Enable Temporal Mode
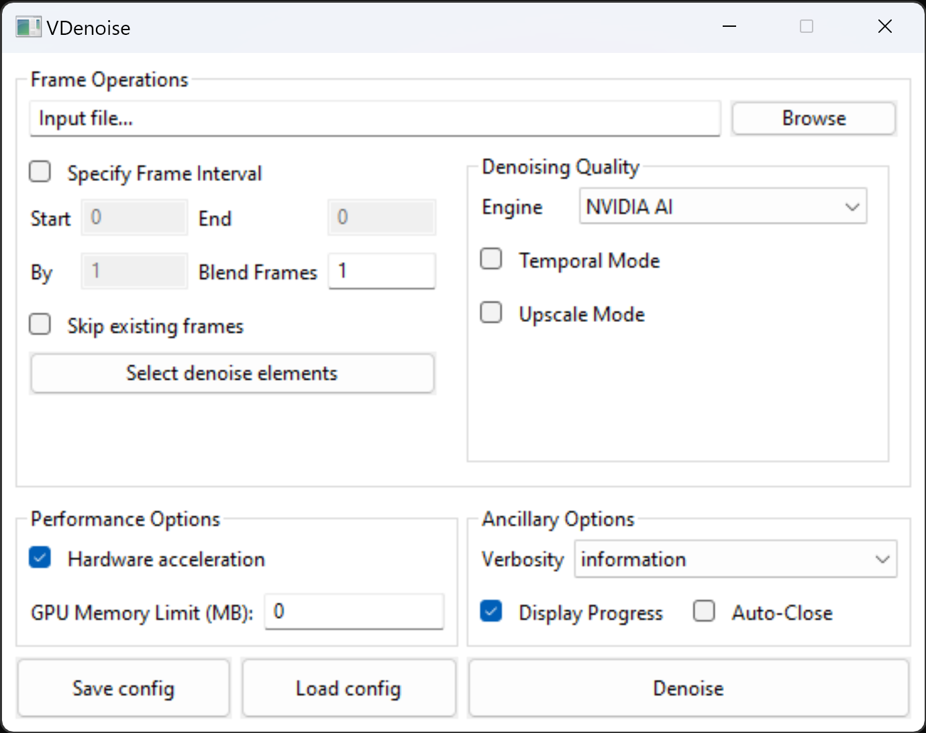The image size is (926, 733). coord(491,259)
